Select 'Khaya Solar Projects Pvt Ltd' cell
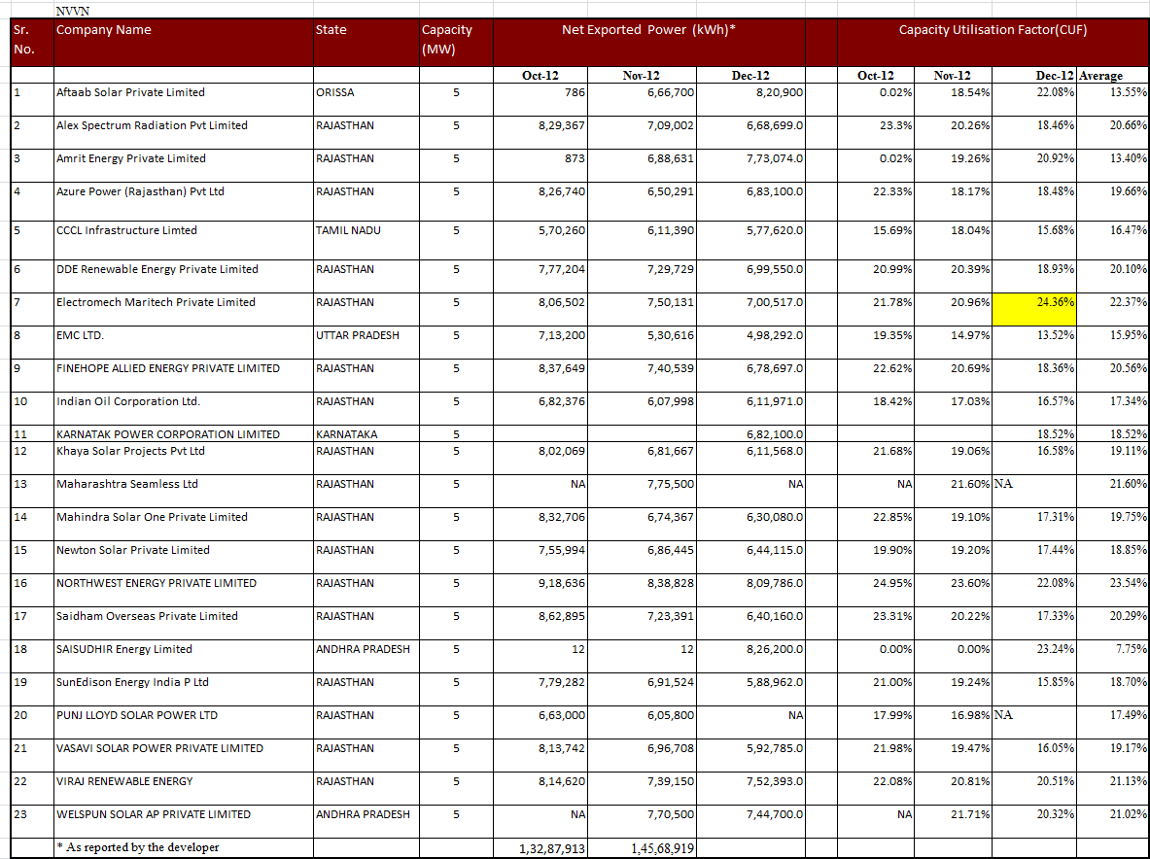1150x859 pixels. pos(184,458)
